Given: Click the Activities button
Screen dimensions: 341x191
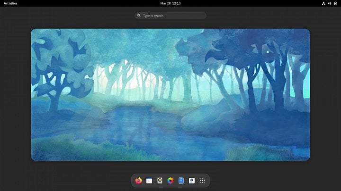Looking at the screenshot, I should click(x=10, y=3).
